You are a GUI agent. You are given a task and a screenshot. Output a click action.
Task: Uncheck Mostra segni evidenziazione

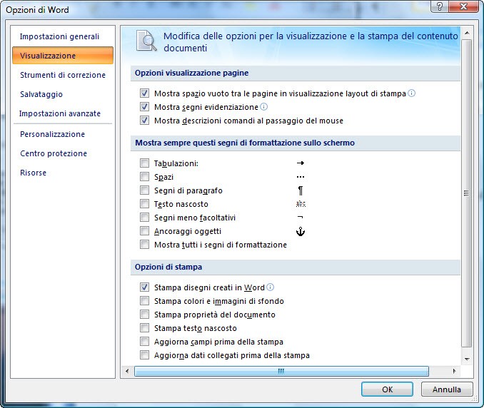click(145, 107)
